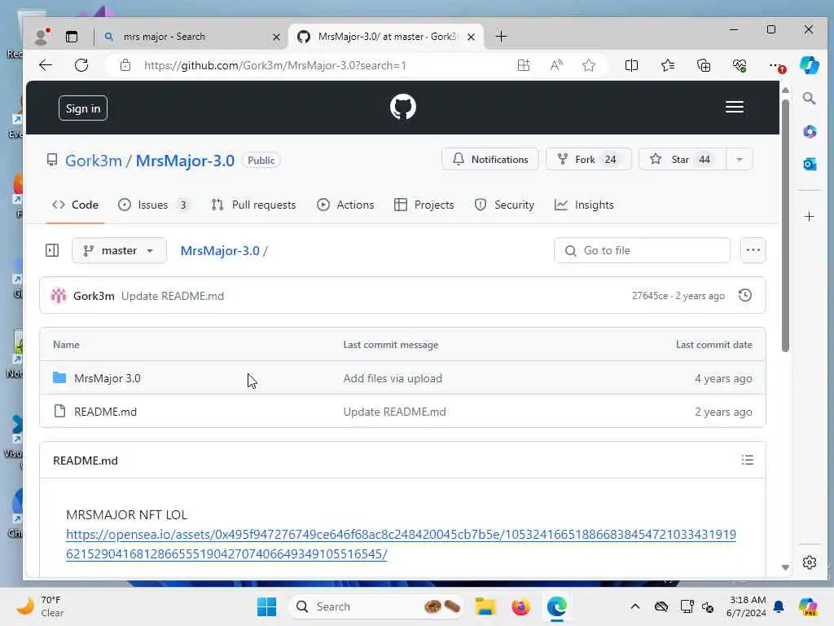
Task: Open the Insights tab
Action: pos(584,205)
